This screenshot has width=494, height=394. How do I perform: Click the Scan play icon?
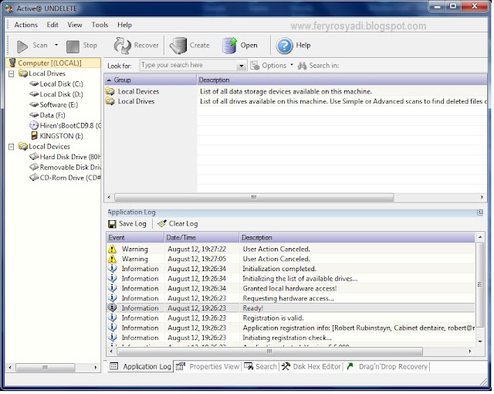point(22,46)
